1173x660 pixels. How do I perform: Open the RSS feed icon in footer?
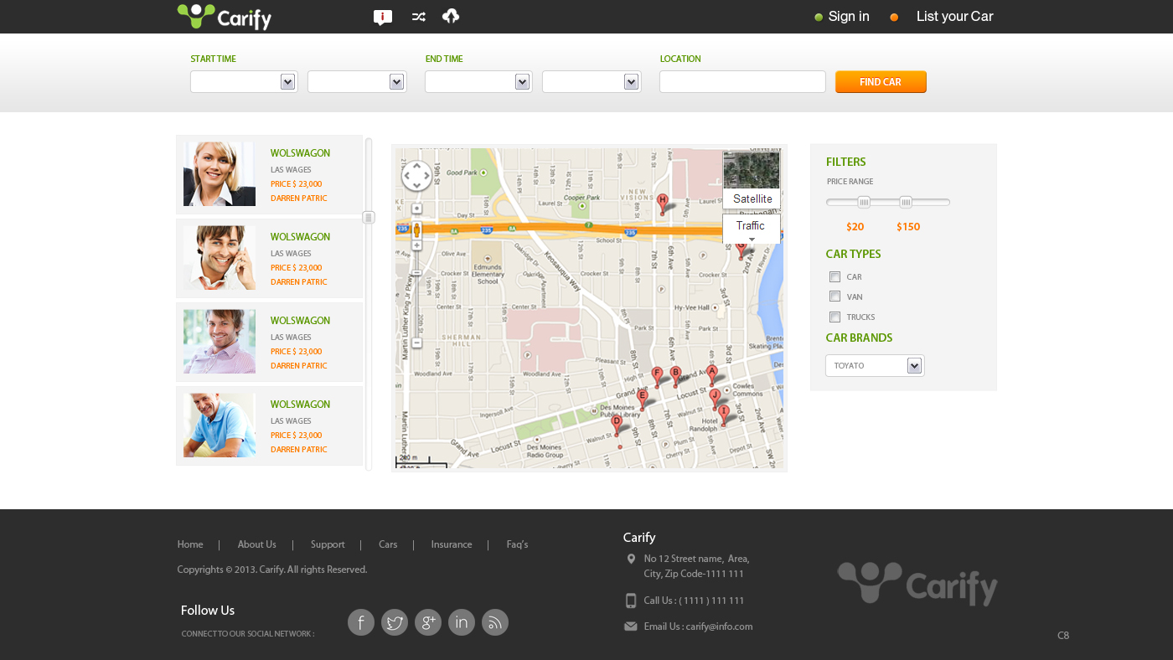pyautogui.click(x=495, y=622)
